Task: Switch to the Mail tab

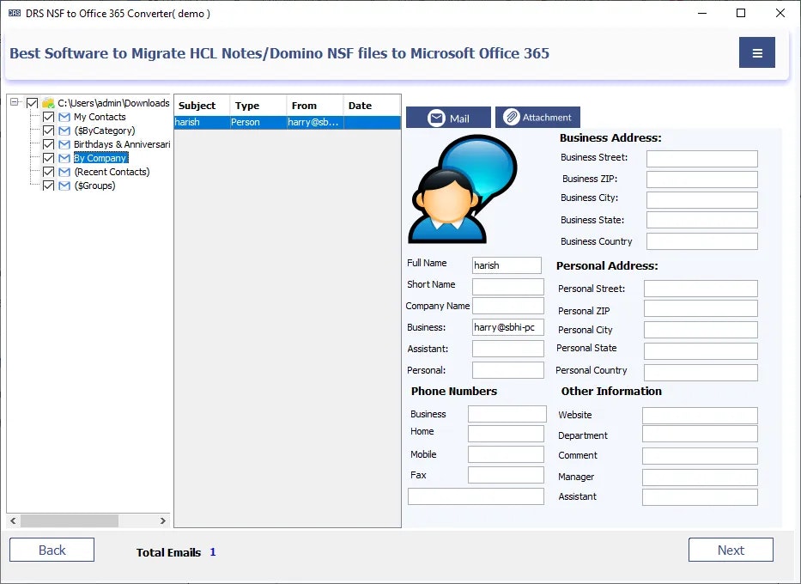Action: 447,117
